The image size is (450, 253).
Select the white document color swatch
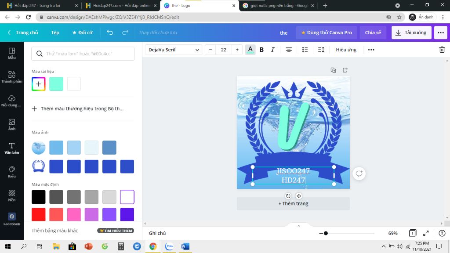click(x=74, y=84)
